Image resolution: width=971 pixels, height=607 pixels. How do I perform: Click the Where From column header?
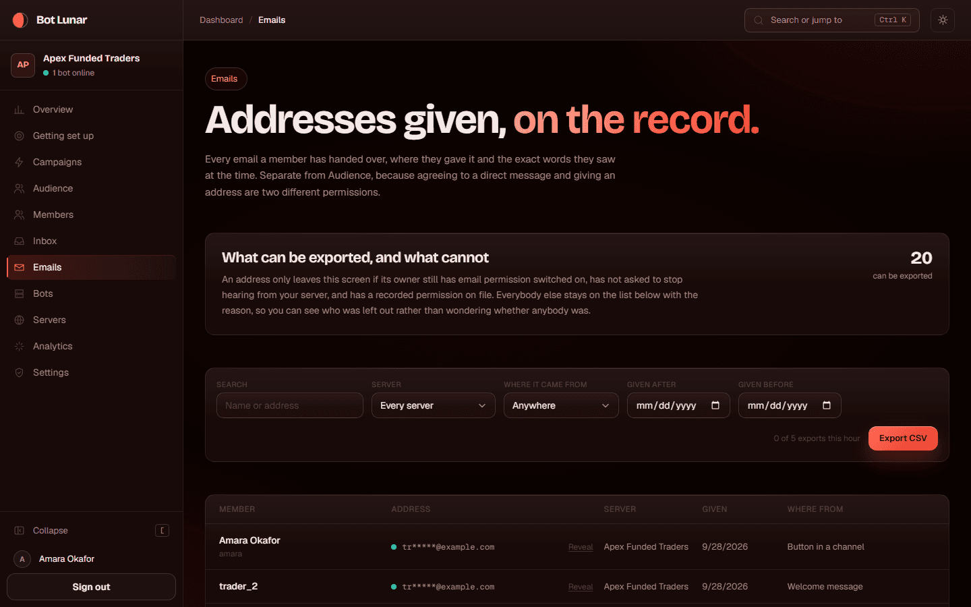coord(815,509)
